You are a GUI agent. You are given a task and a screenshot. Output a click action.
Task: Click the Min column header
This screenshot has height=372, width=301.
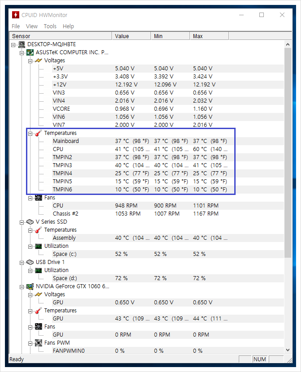coord(170,36)
